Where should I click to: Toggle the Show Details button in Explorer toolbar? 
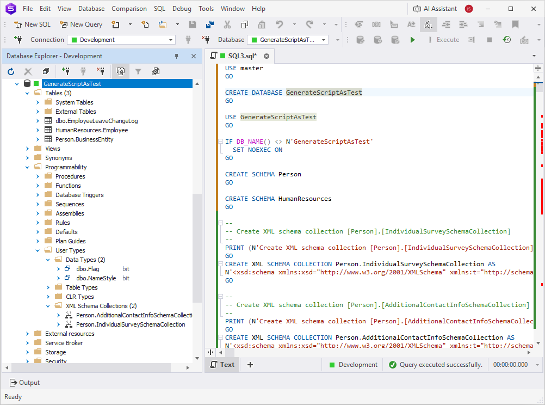(x=121, y=72)
